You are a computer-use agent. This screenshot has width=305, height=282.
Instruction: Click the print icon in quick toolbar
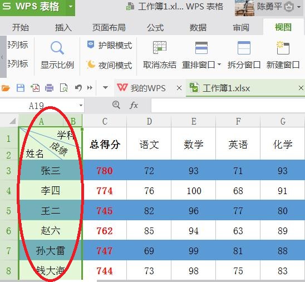point(49,88)
